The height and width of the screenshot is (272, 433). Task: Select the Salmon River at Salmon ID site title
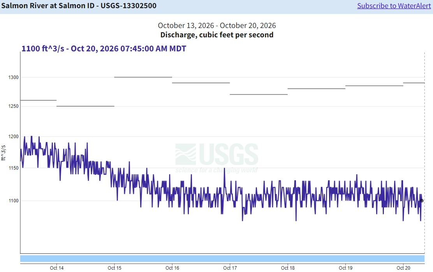79,5
